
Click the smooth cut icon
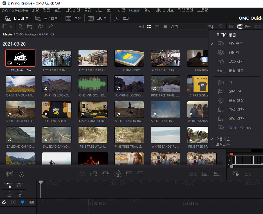tap(217, 174)
